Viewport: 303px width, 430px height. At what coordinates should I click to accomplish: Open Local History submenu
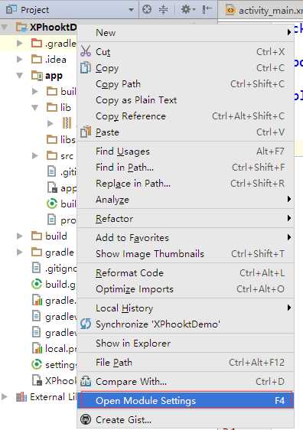(x=186, y=308)
